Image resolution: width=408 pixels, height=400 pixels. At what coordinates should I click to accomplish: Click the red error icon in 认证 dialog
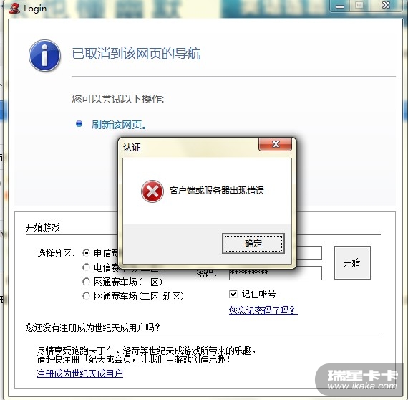click(152, 191)
